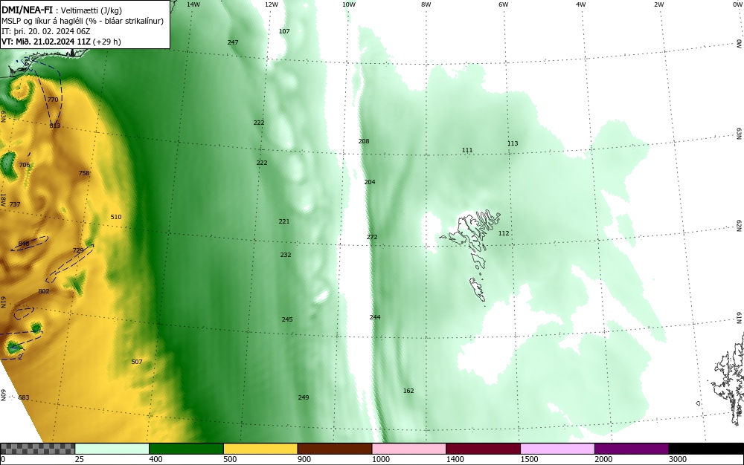Image resolution: width=744 pixels, height=465 pixels.
Task: Click the map value 111
Action: pyautogui.click(x=467, y=150)
